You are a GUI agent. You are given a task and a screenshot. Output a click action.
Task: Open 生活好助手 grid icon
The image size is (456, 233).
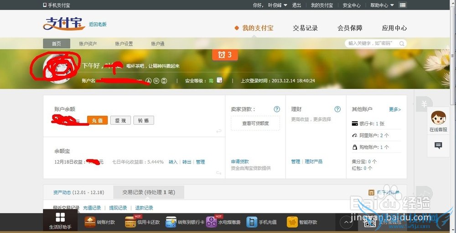tap(60, 217)
